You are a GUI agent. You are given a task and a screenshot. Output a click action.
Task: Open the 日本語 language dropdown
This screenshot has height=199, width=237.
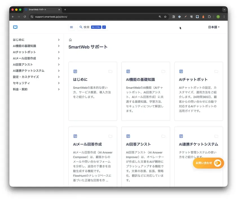click(214, 27)
